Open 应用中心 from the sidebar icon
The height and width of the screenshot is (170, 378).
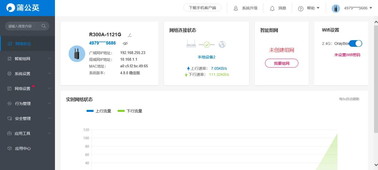pyautogui.click(x=10, y=148)
